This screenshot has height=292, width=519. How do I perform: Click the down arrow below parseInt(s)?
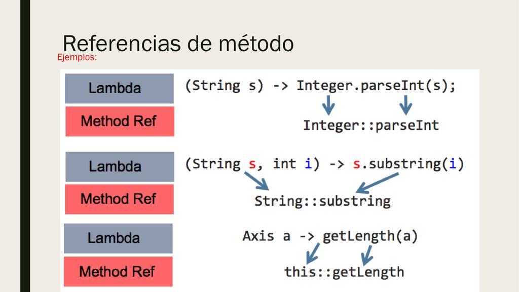(x=405, y=105)
